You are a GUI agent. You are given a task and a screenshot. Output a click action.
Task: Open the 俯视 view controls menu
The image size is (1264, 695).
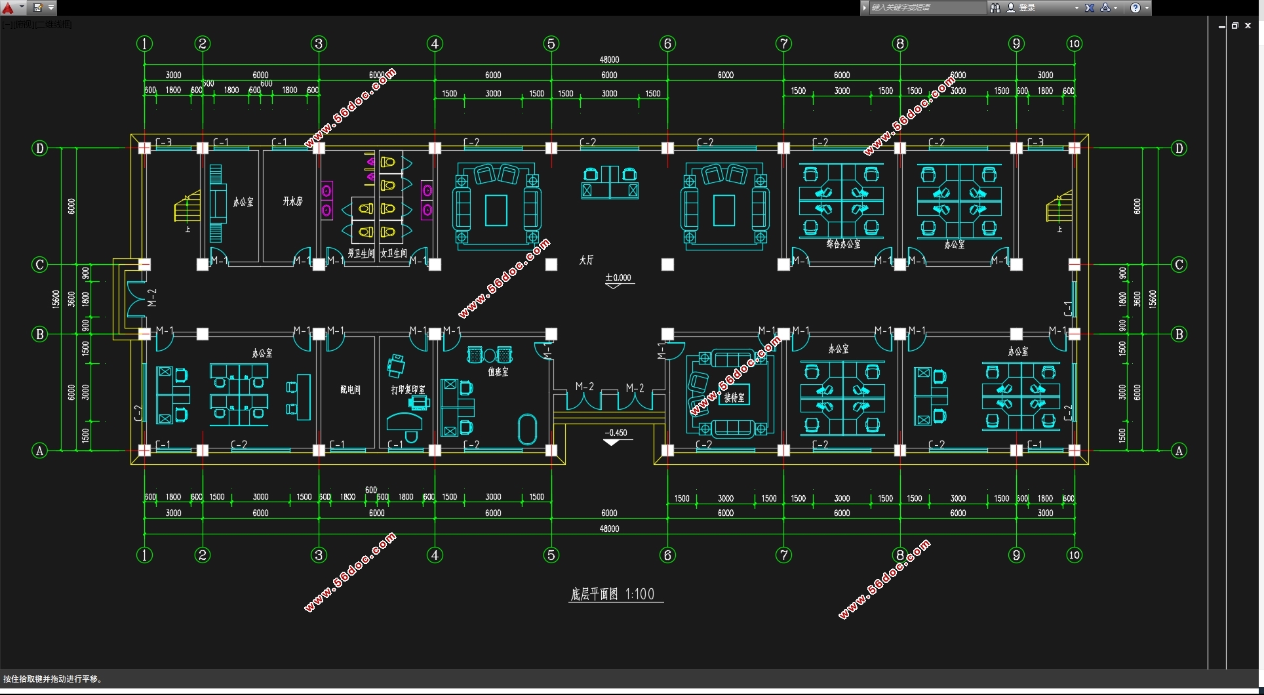coord(23,25)
